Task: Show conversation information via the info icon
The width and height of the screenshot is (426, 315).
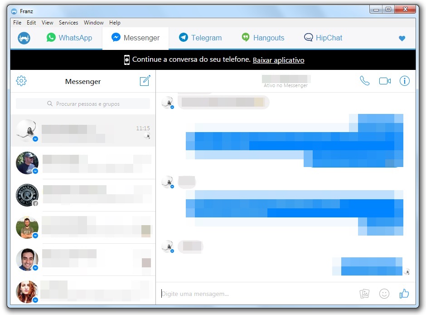Action: (x=405, y=81)
